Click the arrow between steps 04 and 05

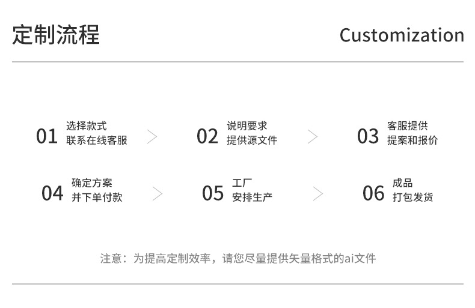(158, 193)
